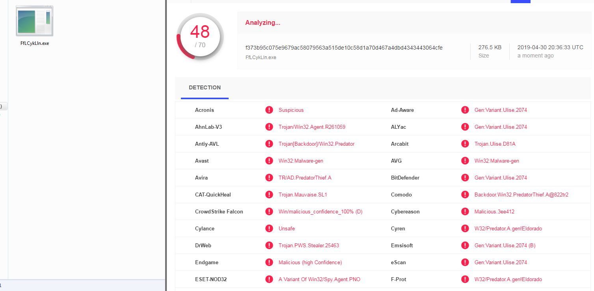
Task: Click the alert icon in the Avira row
Action: pos(269,178)
